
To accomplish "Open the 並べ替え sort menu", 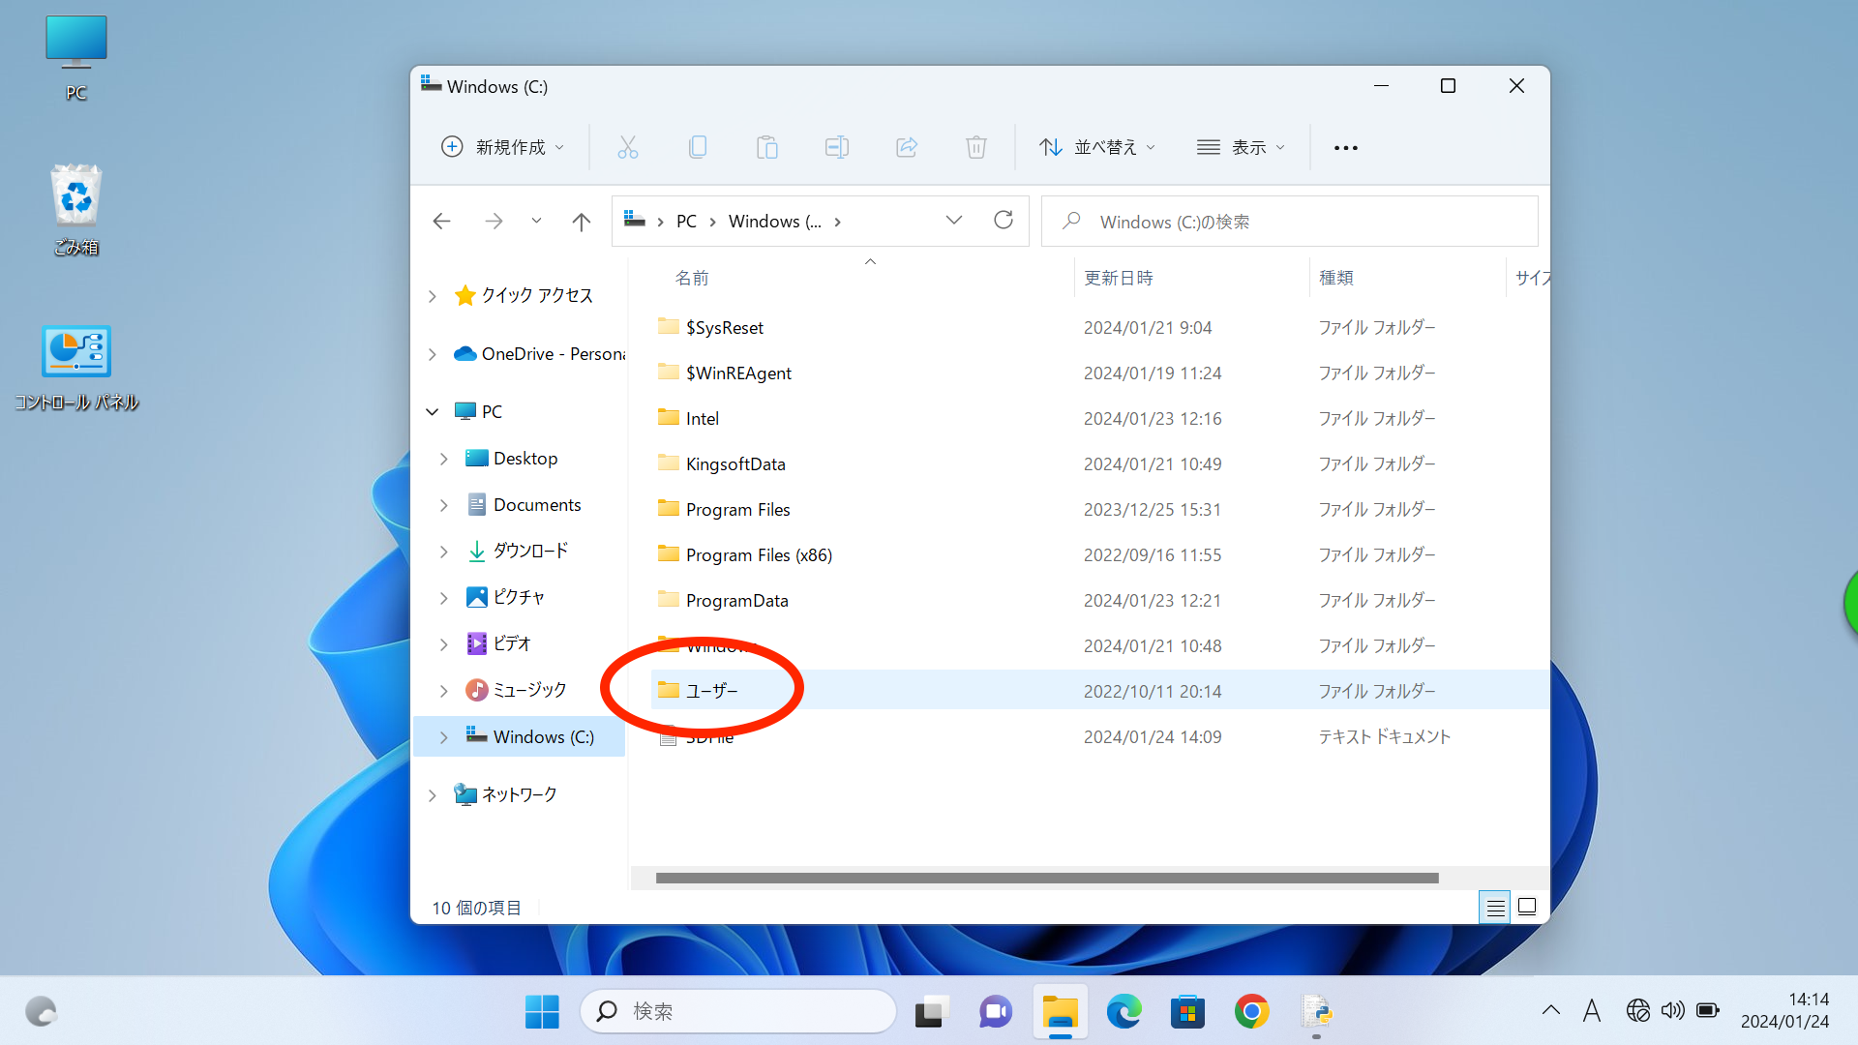I will (x=1097, y=146).
